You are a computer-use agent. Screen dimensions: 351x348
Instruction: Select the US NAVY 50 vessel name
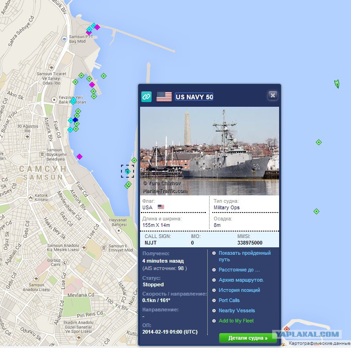pyautogui.click(x=194, y=97)
